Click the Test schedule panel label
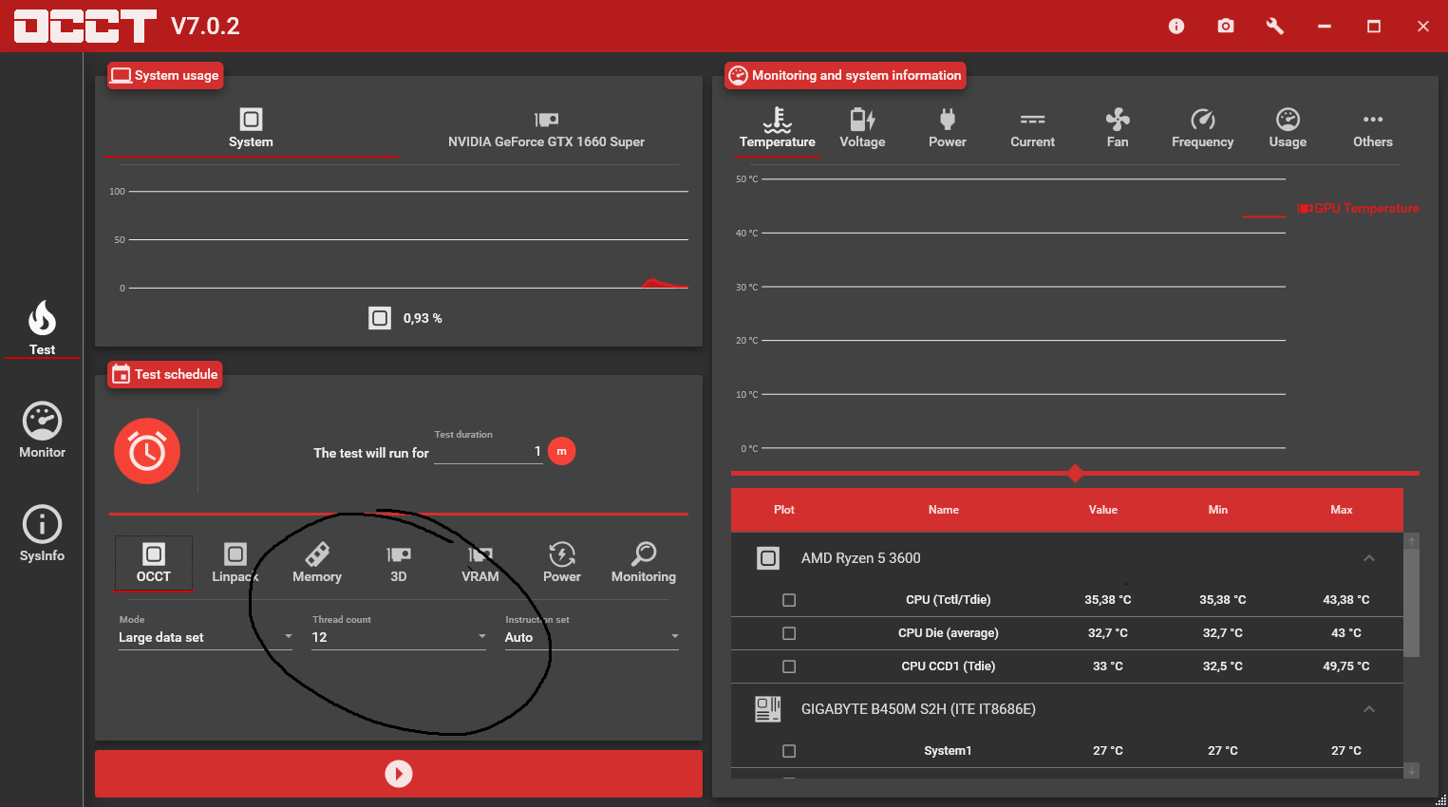 click(x=164, y=374)
